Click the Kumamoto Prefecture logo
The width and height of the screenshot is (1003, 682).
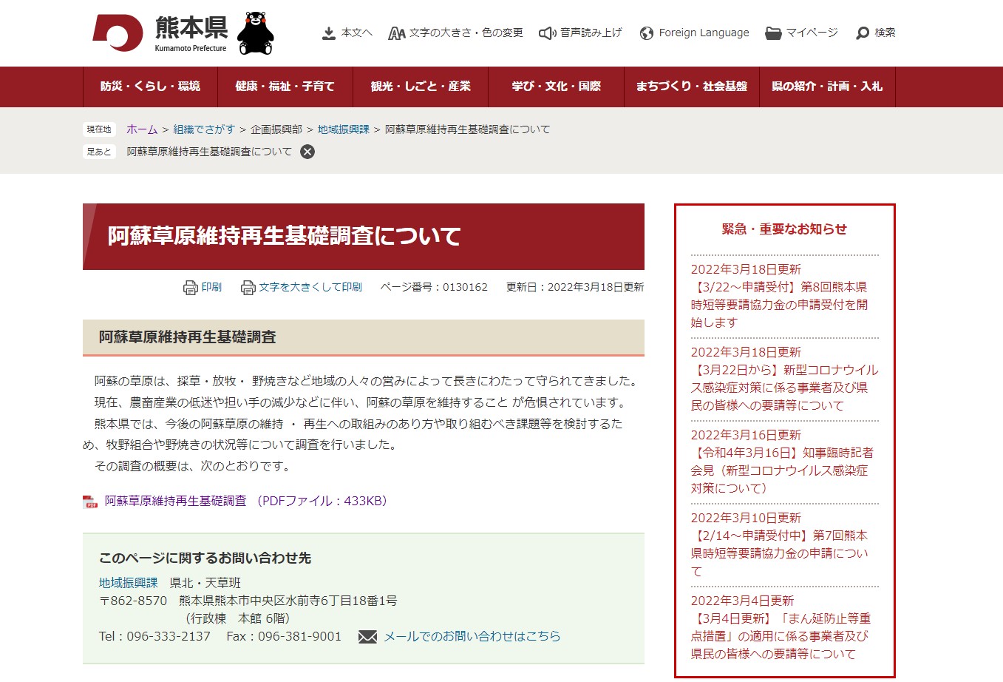159,33
